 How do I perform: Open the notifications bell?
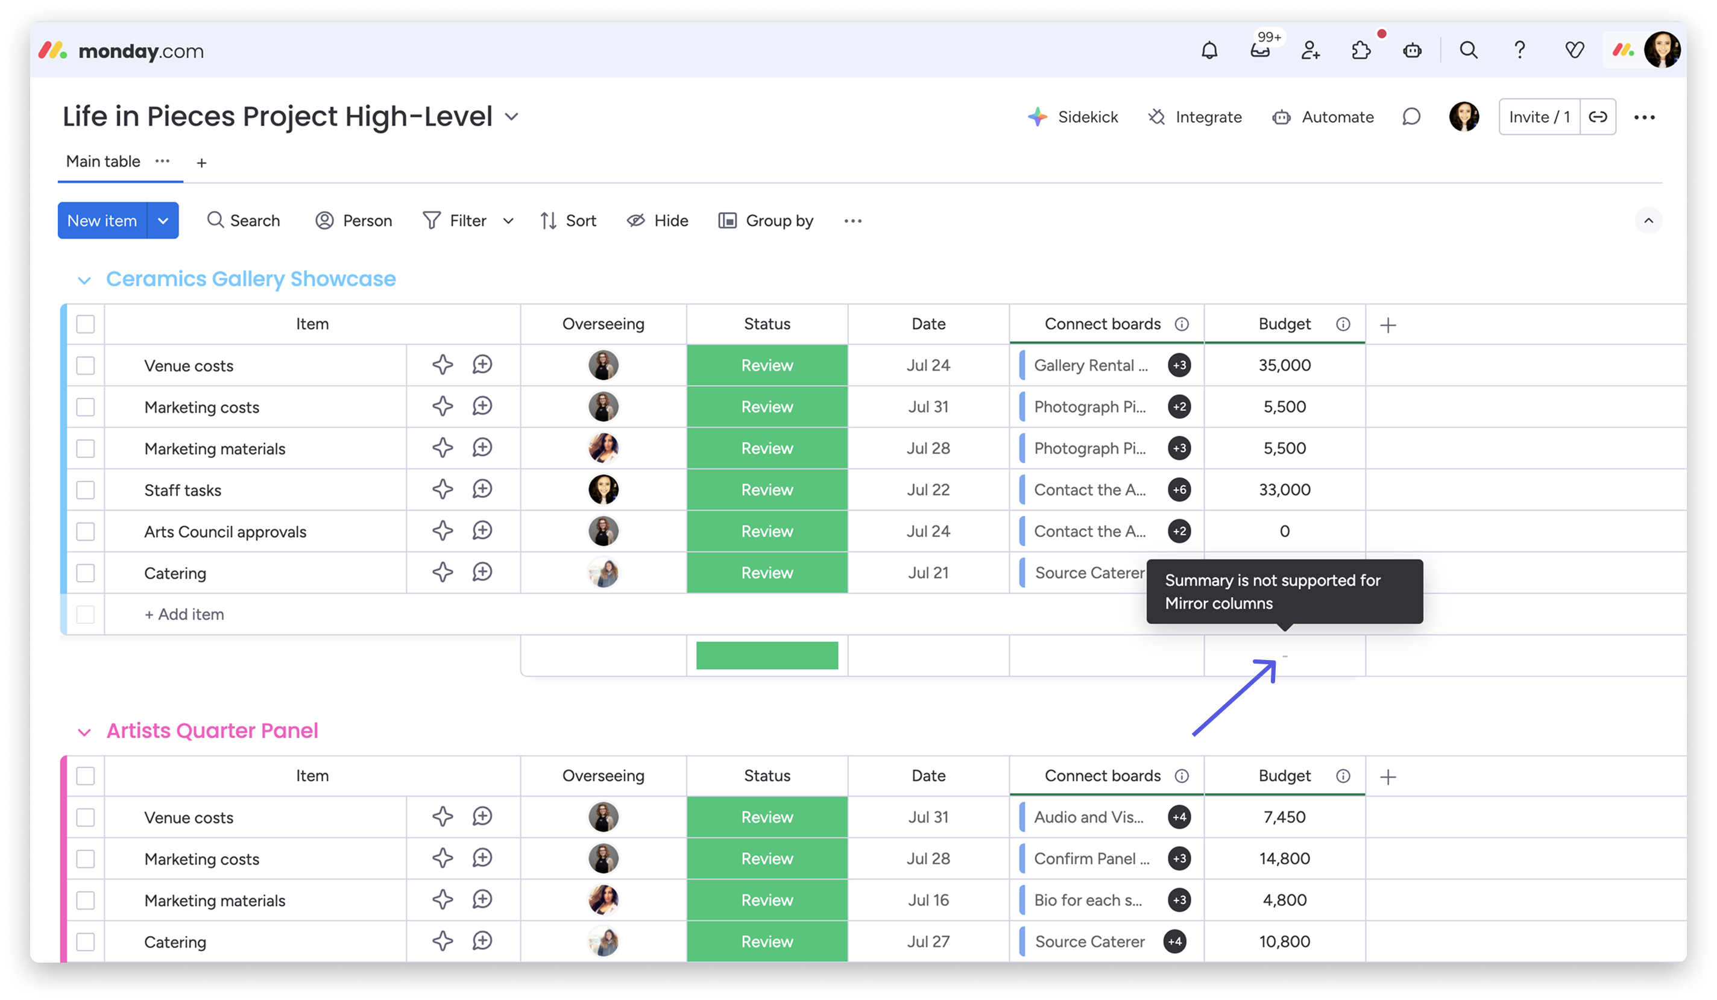click(1209, 51)
